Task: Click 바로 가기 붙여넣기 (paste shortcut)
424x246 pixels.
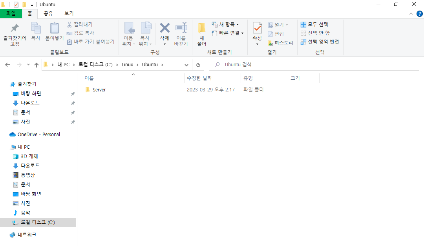Action: pyautogui.click(x=91, y=42)
